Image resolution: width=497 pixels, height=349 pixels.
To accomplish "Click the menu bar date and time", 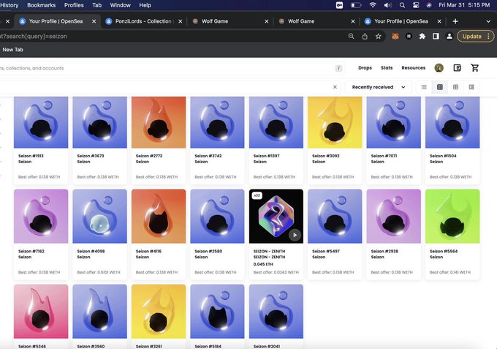I will [464, 5].
